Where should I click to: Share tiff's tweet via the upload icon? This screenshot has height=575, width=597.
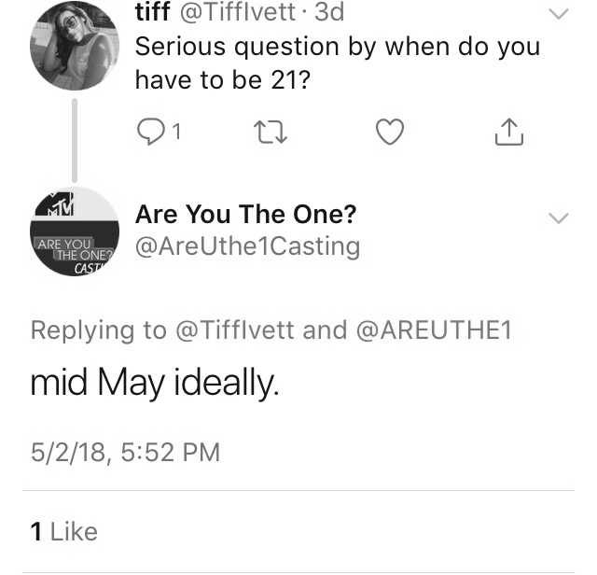coord(509,132)
